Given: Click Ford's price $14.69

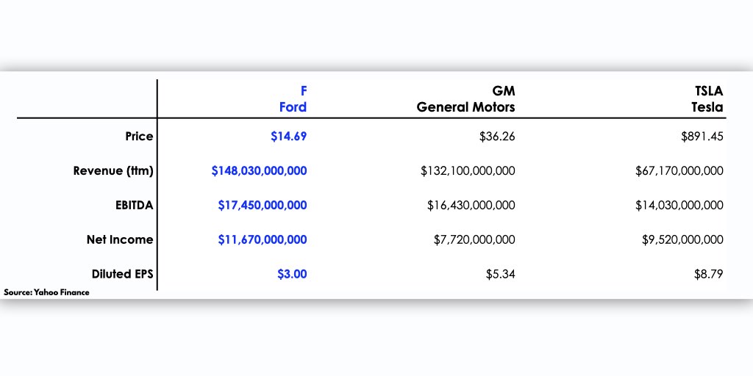Looking at the screenshot, I should click(x=288, y=137).
